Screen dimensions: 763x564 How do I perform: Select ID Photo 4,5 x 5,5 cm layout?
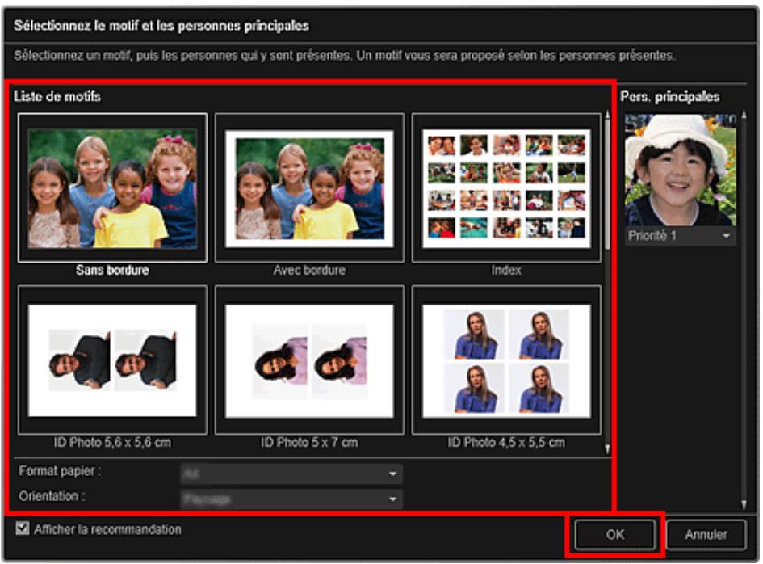pos(506,360)
